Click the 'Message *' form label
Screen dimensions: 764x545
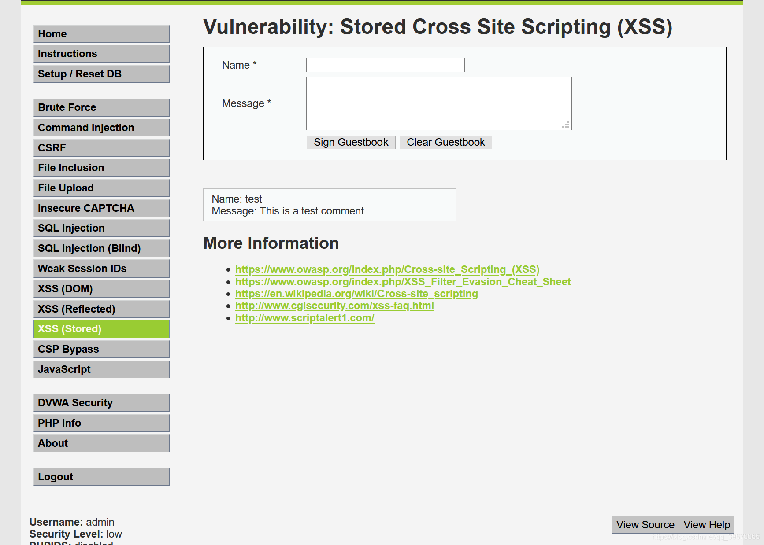247,103
